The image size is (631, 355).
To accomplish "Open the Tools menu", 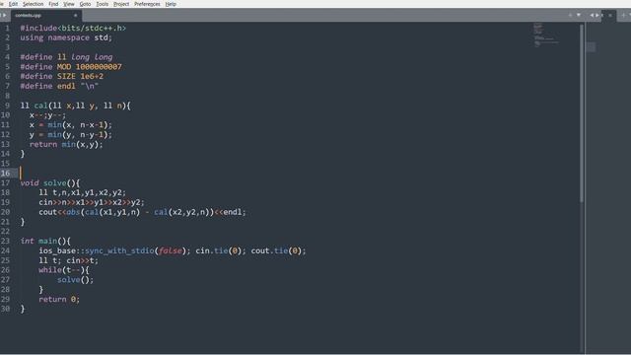I will click(x=102, y=4).
